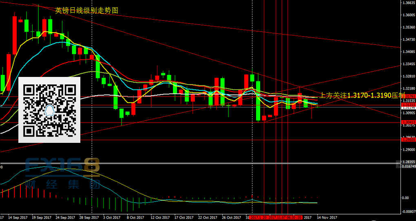Select the 3 Oct 2017 date label
The height and width of the screenshot is (221, 416).
click(x=113, y=217)
